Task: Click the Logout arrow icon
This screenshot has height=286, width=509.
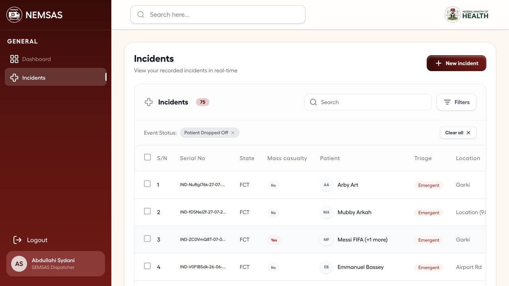Action: tap(17, 240)
